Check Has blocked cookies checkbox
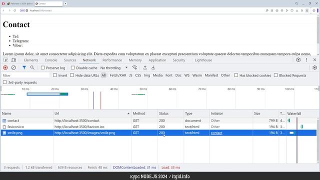 [236, 75]
